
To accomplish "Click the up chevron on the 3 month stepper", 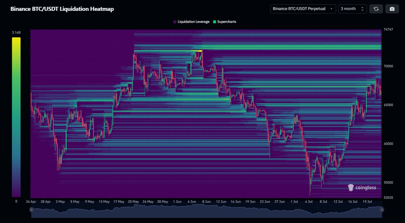I will [x=363, y=7].
